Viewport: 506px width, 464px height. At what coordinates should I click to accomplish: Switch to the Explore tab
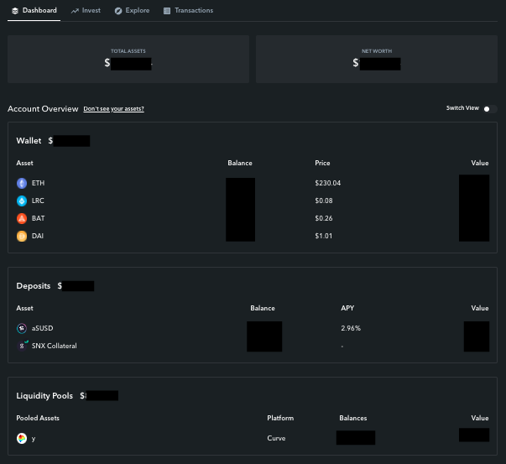(x=133, y=11)
